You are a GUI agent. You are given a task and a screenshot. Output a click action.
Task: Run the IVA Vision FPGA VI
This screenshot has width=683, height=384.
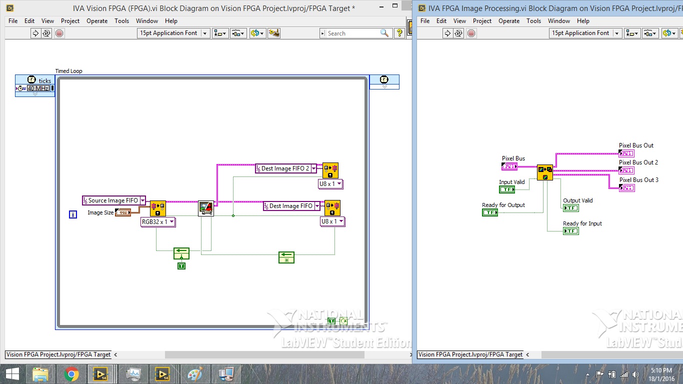pyautogui.click(x=35, y=33)
